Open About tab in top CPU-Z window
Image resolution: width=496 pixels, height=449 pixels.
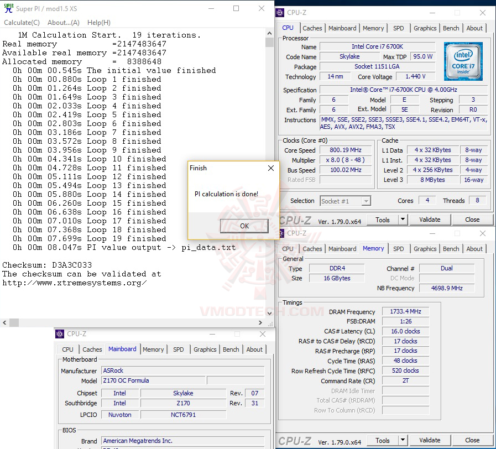[474, 28]
